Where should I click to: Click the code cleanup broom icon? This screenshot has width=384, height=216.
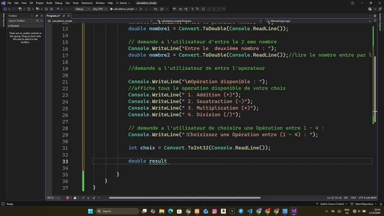click(94, 198)
